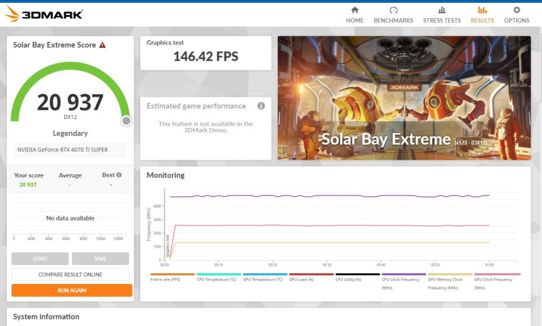This screenshot has height=326, width=542.
Task: Toggle CPU Utility (%) legend item
Action: 358,277
